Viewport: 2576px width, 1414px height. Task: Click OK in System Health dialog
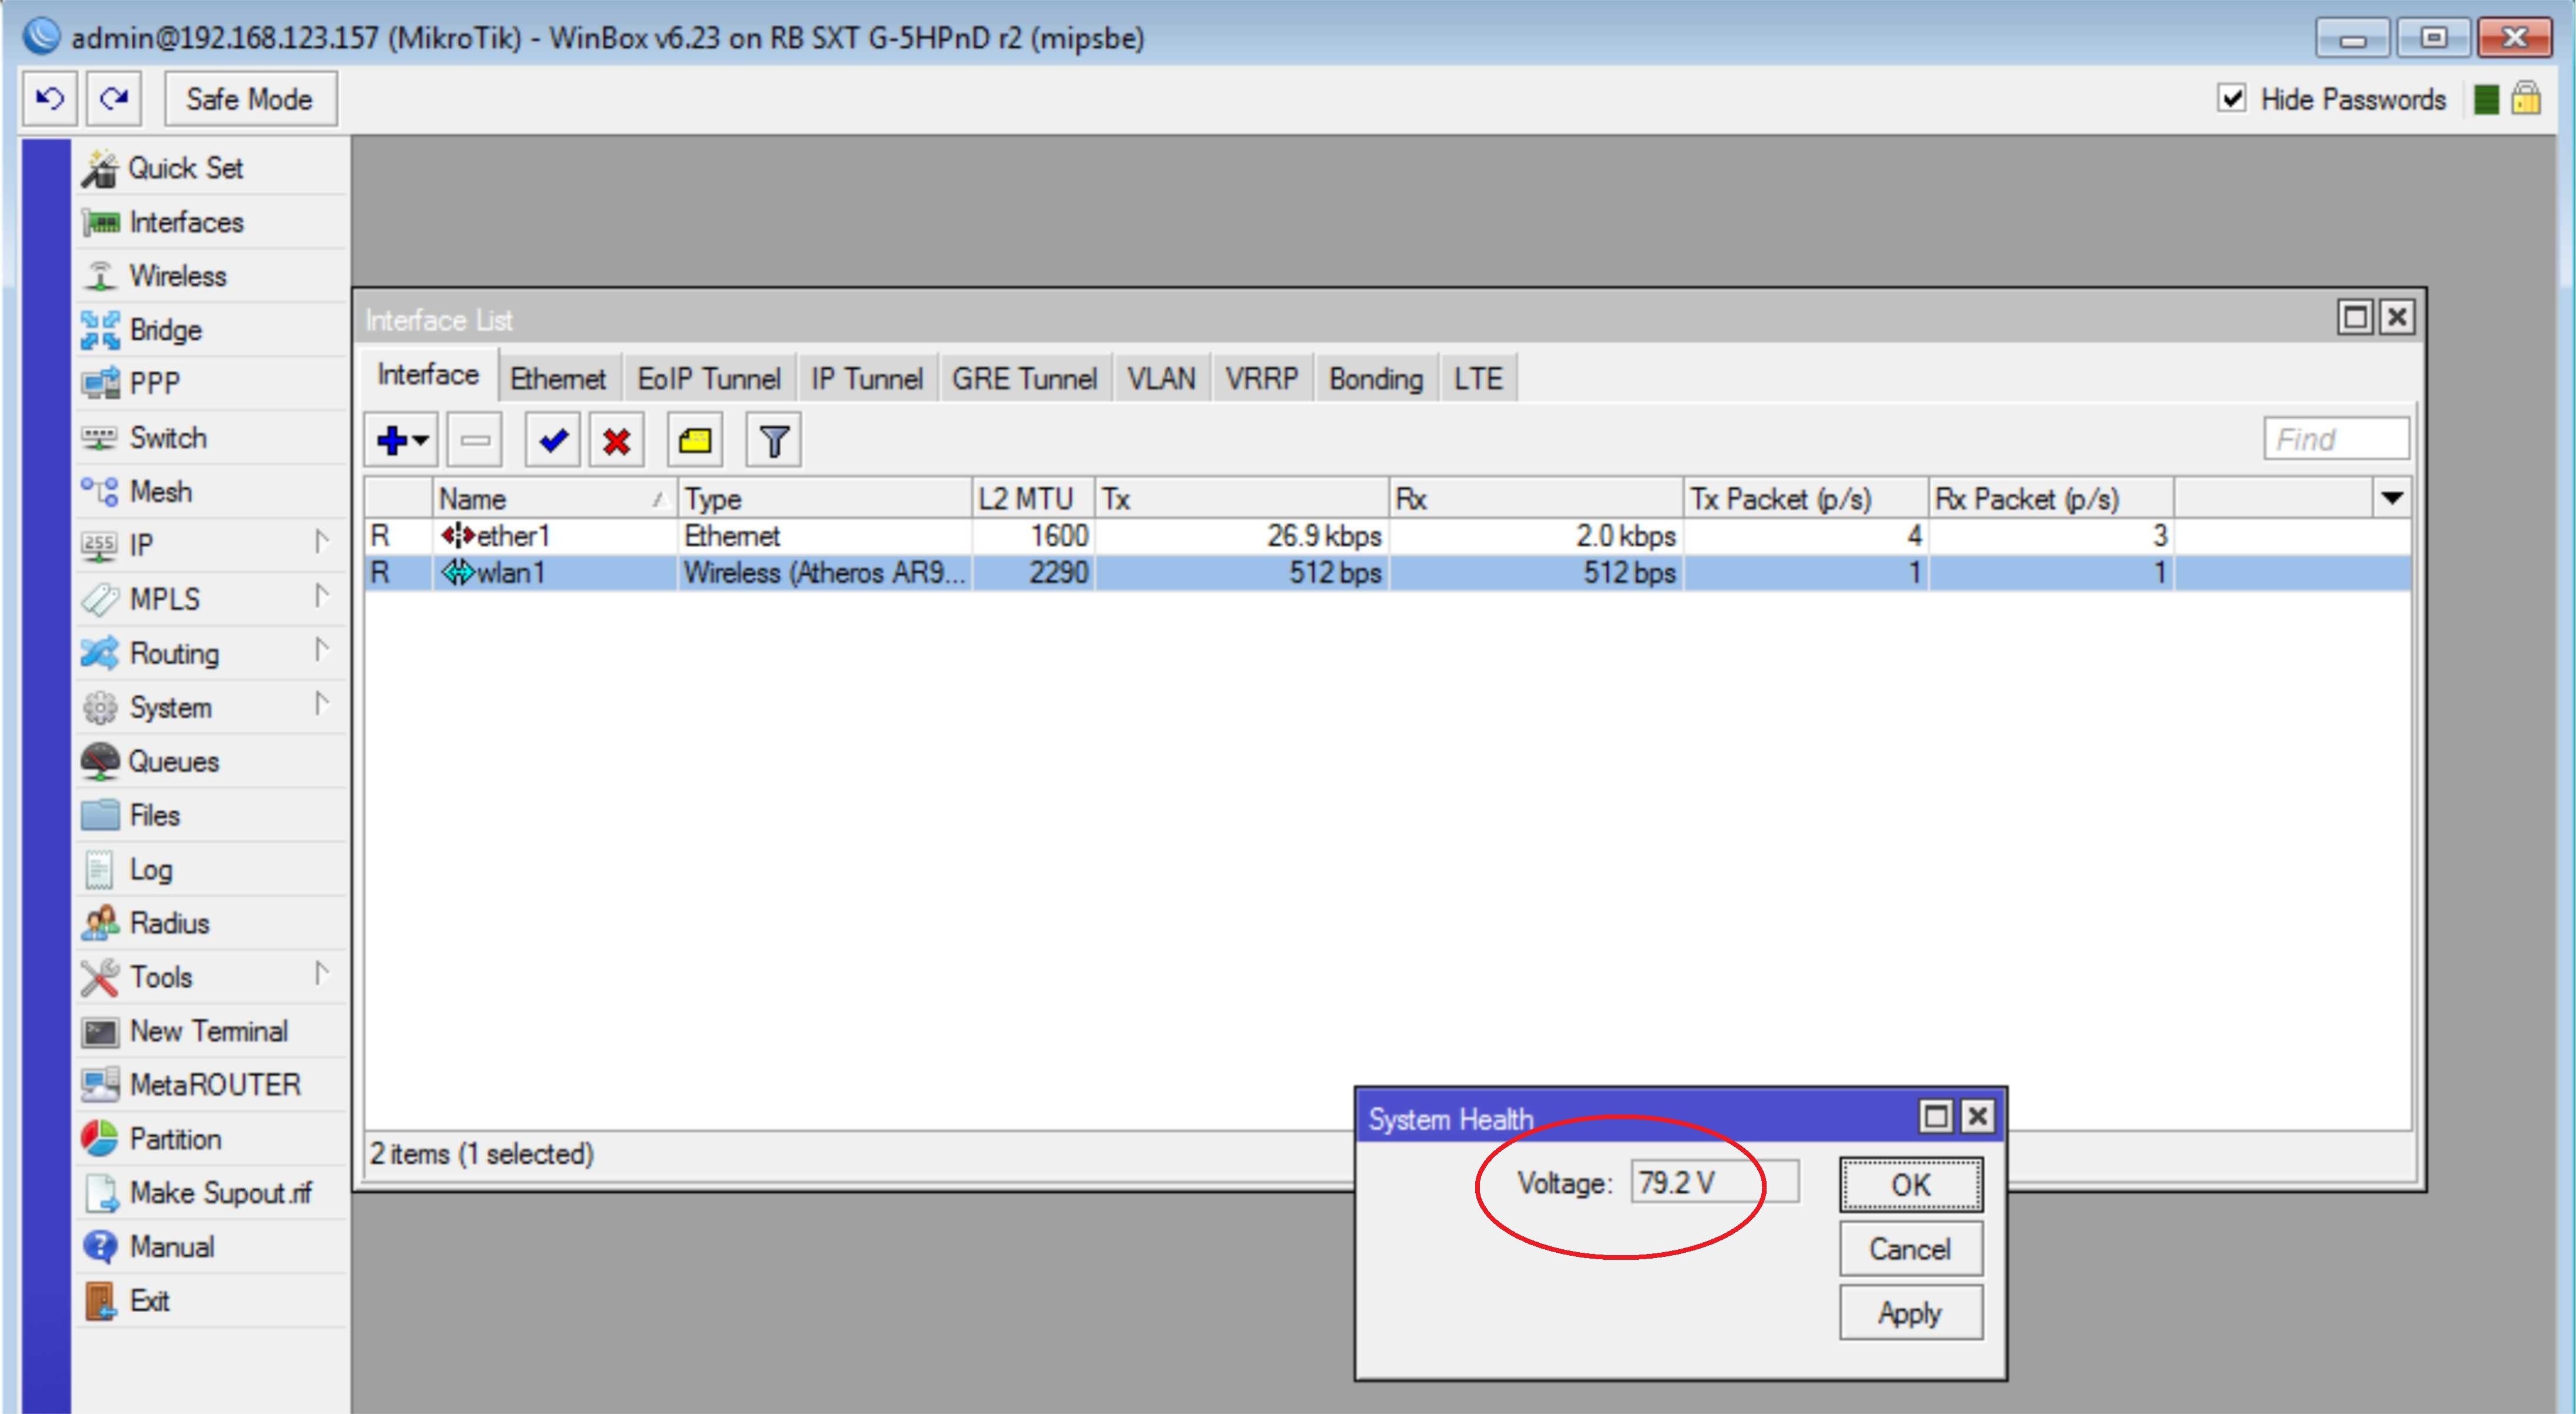(1911, 1185)
